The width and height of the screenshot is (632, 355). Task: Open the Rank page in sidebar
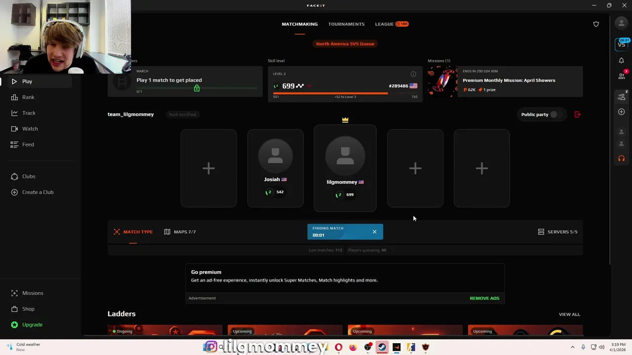28,97
